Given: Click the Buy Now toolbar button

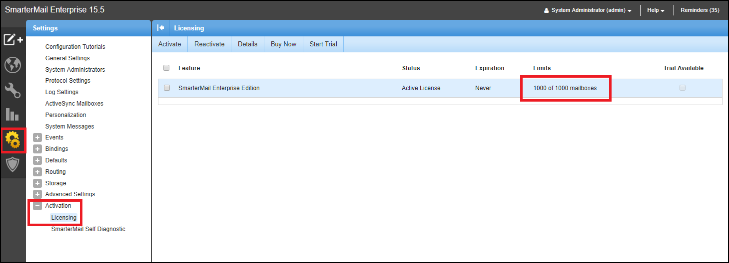Looking at the screenshot, I should point(283,44).
